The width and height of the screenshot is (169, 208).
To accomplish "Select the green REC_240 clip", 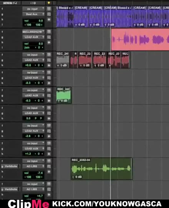I will point(64,95).
